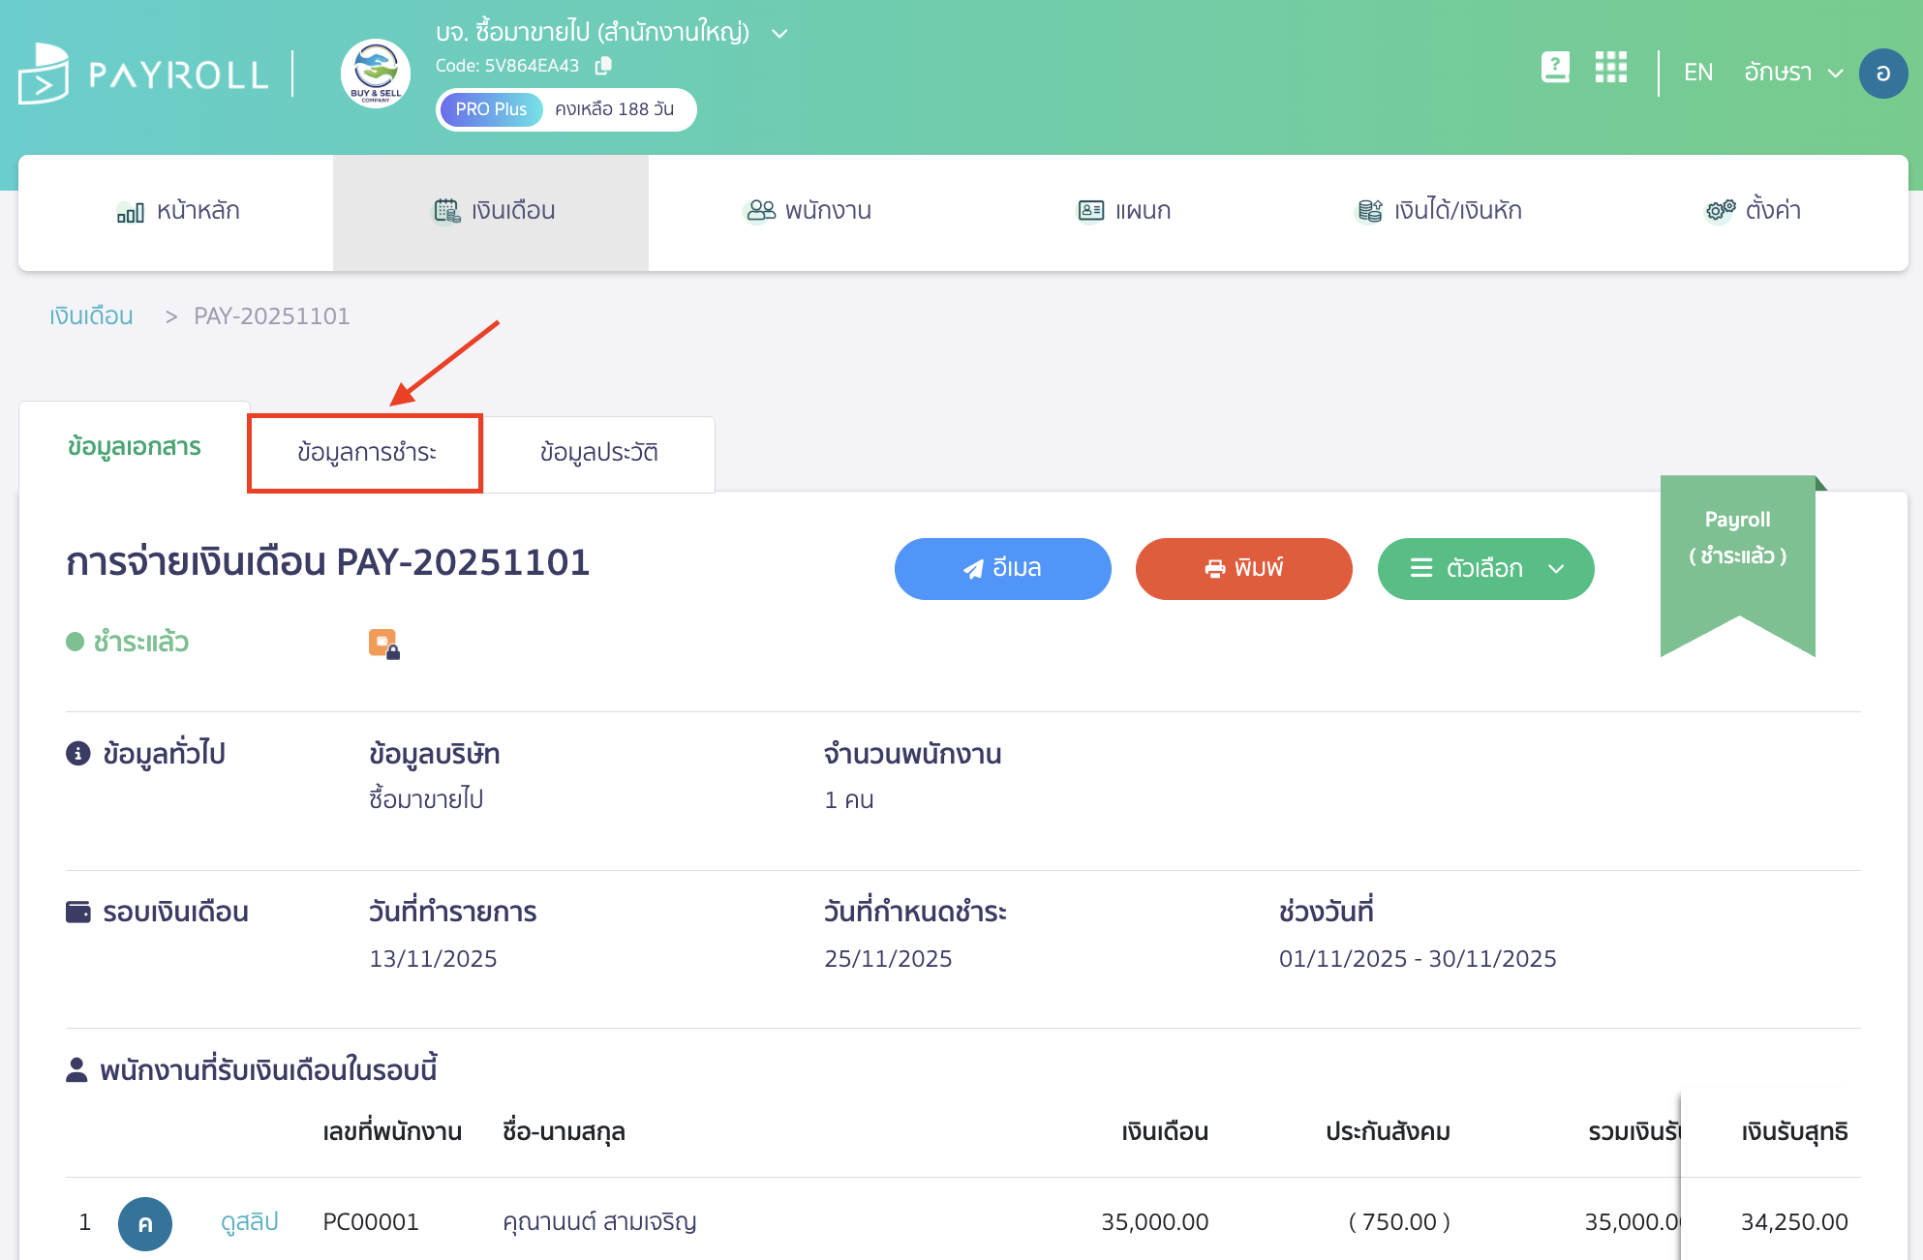Click the employee avatar for คุณานนต์
1923x1260 pixels.
coord(145,1222)
